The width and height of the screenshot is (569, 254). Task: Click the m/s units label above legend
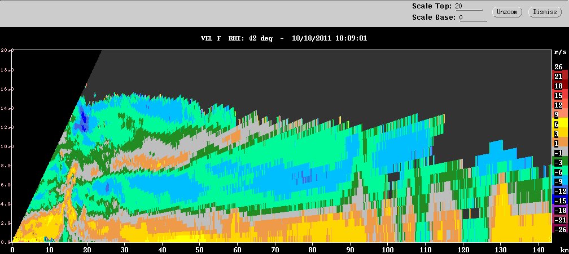click(x=561, y=52)
